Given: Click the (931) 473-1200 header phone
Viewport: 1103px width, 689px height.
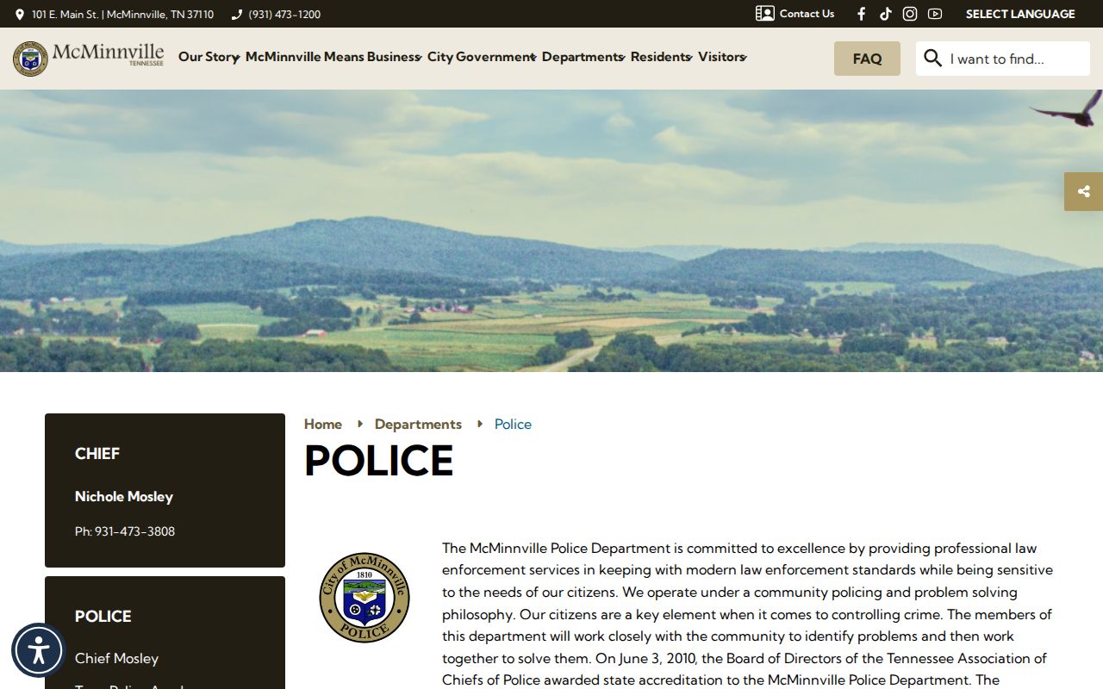Looking at the screenshot, I should coord(284,15).
